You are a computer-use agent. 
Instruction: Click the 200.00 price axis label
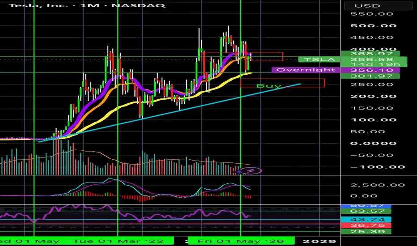(x=374, y=96)
